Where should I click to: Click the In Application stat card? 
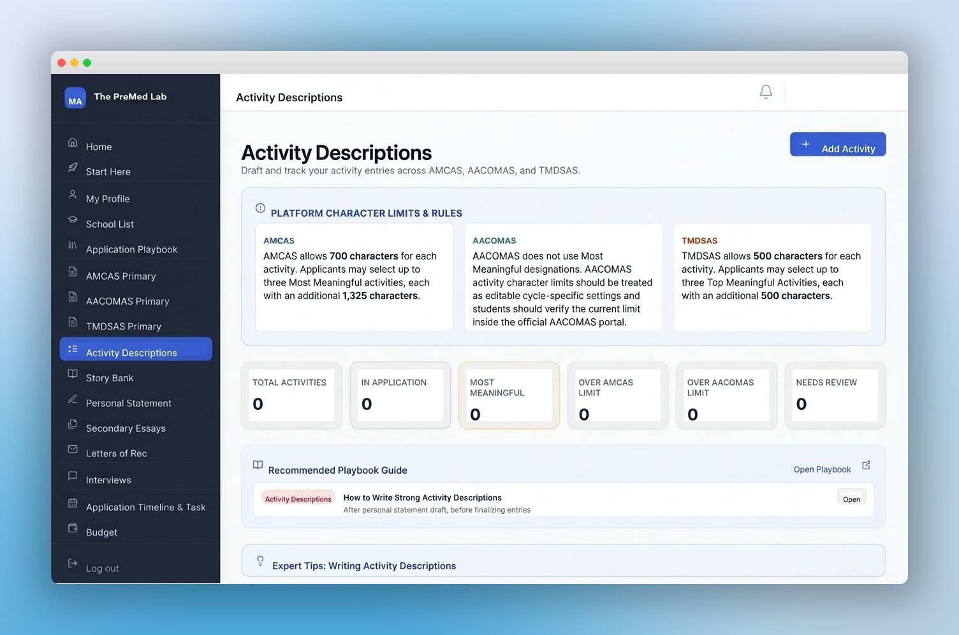click(400, 395)
